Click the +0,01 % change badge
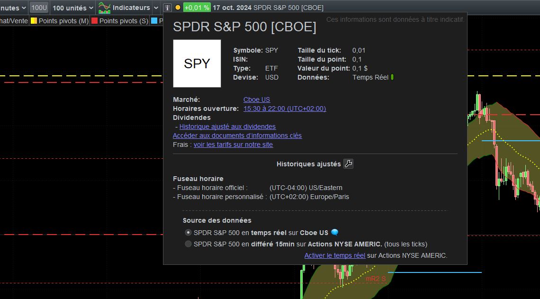Viewport: 540px width, 299px height. point(197,8)
